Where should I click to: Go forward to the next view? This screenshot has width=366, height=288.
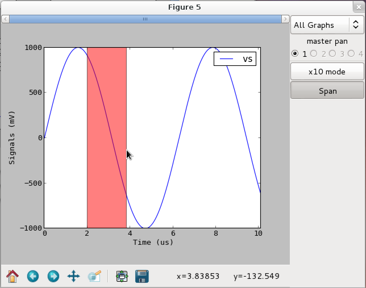[53, 276]
